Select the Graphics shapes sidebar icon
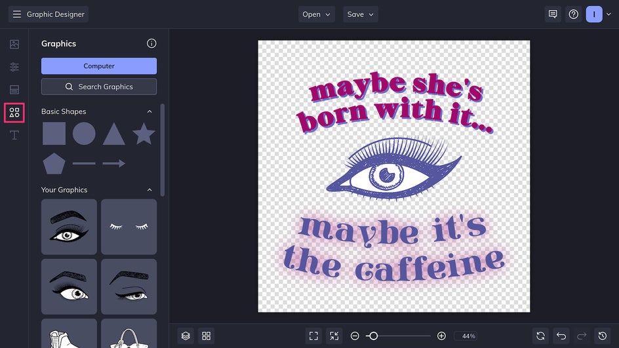Image resolution: width=619 pixels, height=348 pixels. pos(14,113)
